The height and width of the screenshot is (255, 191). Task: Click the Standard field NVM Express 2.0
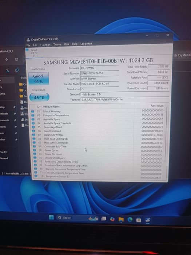(x=125, y=94)
